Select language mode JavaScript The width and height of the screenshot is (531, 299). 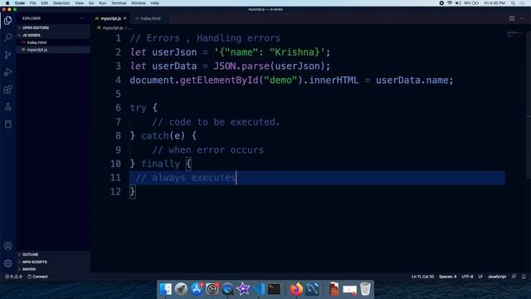point(497,277)
